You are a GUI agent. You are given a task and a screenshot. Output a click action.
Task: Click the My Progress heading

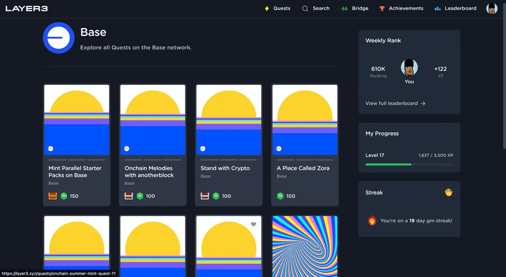coord(382,133)
